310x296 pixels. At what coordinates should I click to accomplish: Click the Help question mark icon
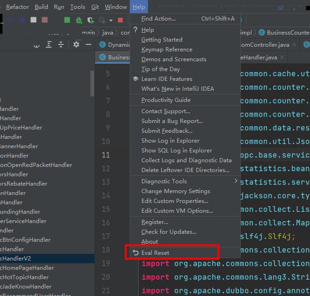pos(135,29)
